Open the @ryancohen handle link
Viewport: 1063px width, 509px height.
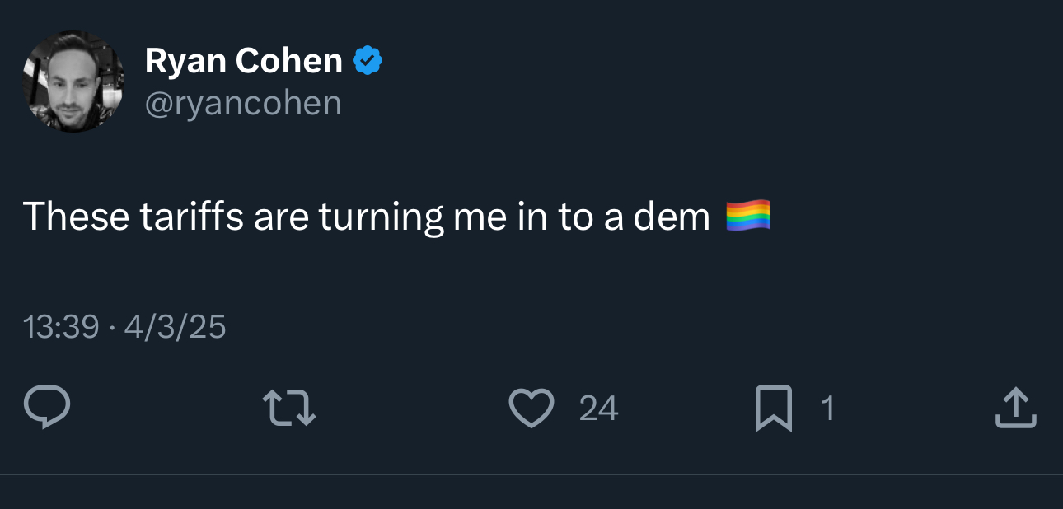click(x=243, y=104)
